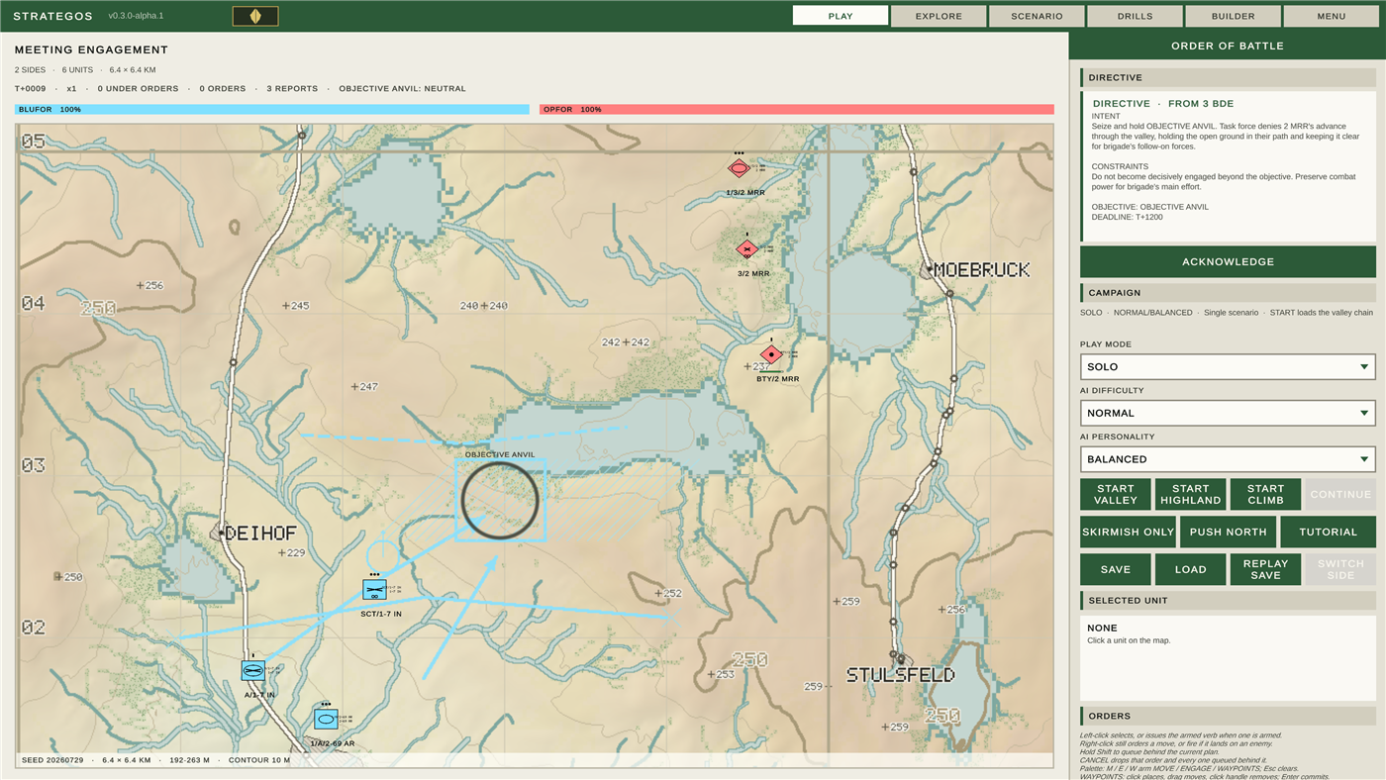Launch the Tutorial button
Viewport: 1386px width, 780px height.
pos(1328,532)
